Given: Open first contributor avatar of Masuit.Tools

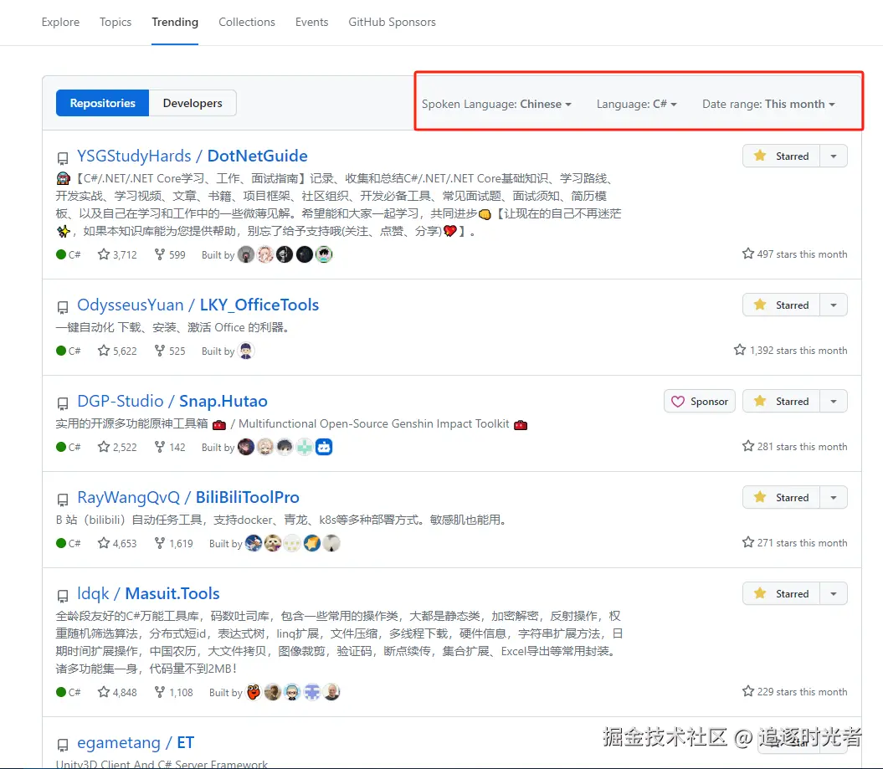Looking at the screenshot, I should pyautogui.click(x=254, y=692).
